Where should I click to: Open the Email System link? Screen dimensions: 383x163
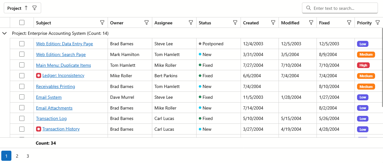coord(49,97)
